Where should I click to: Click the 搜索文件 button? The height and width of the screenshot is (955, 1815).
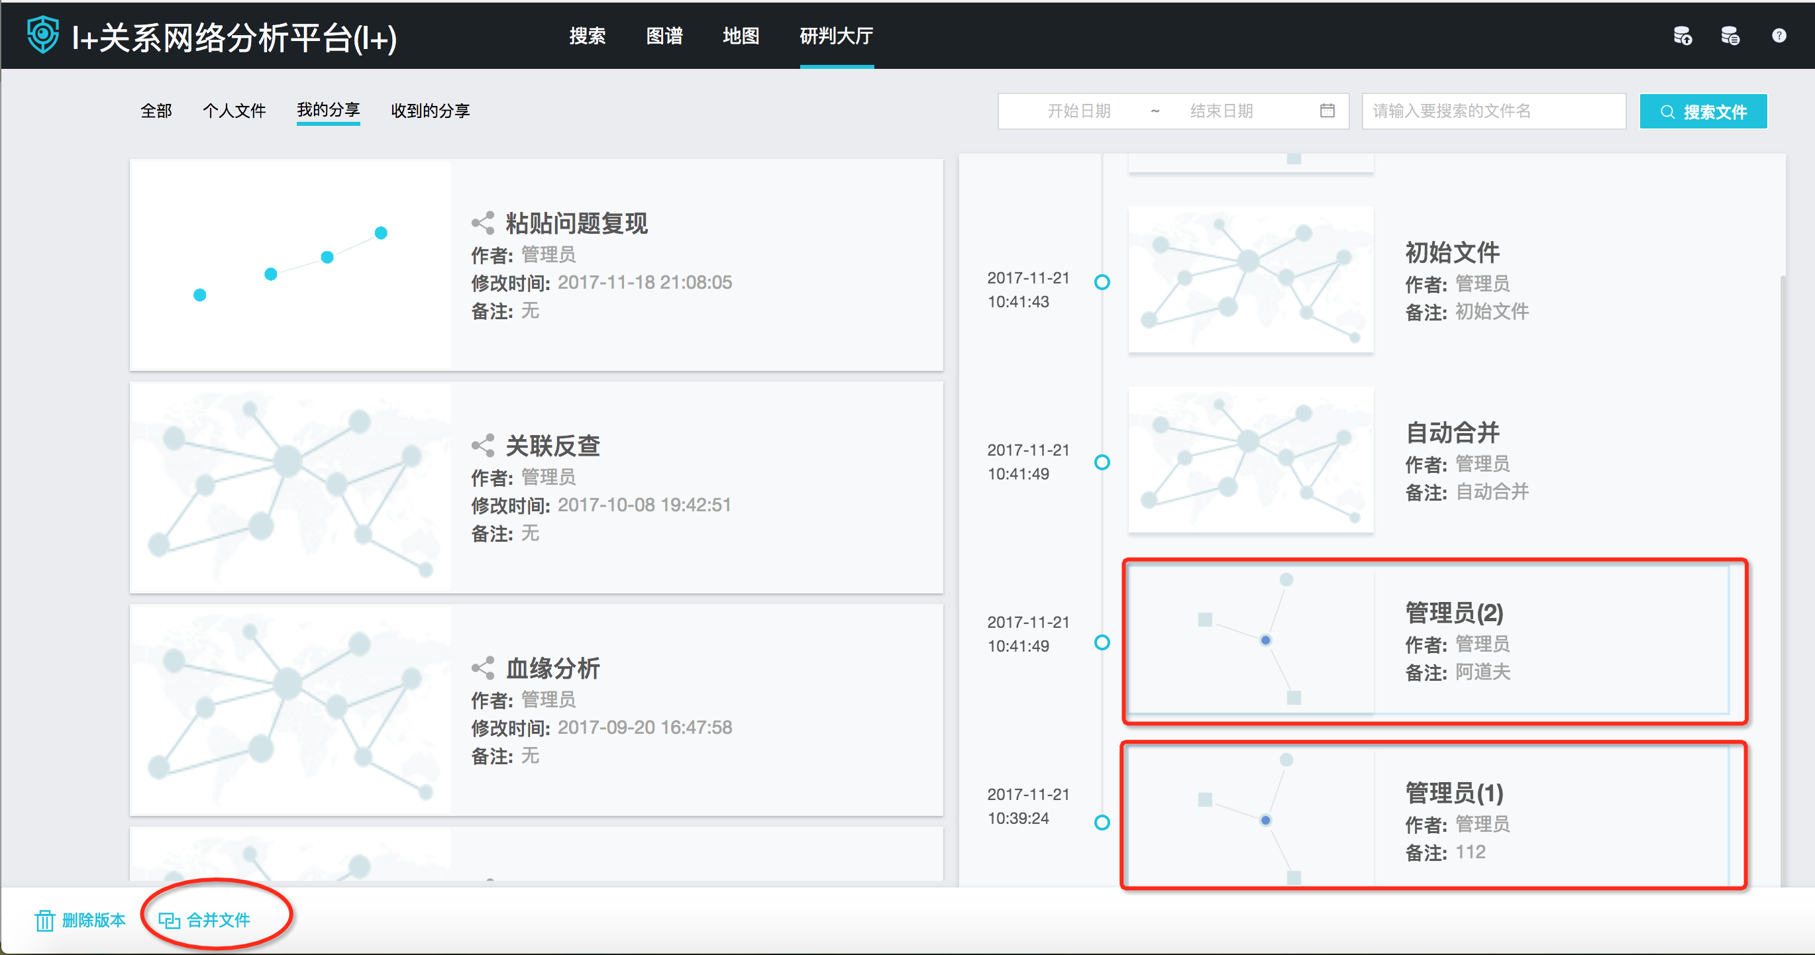[x=1703, y=111]
